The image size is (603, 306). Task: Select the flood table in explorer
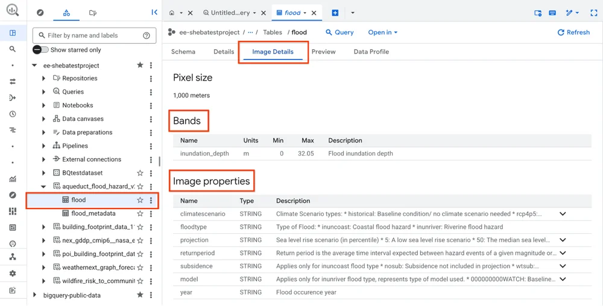[78, 200]
